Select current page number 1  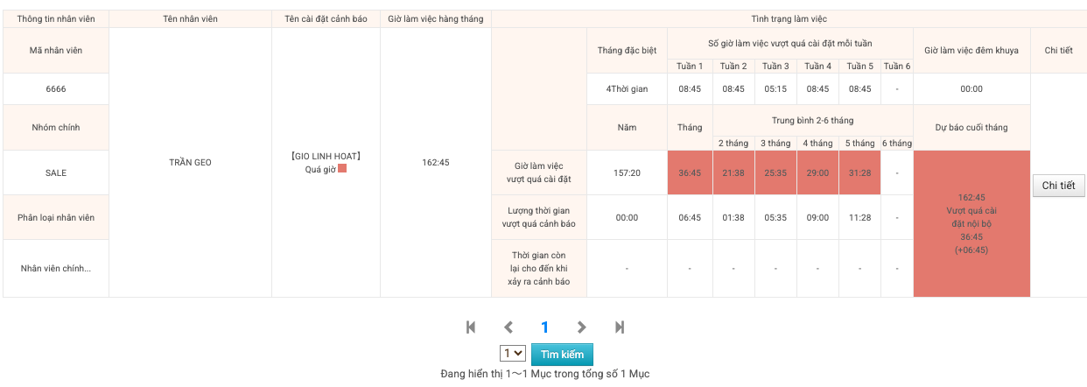coord(544,327)
